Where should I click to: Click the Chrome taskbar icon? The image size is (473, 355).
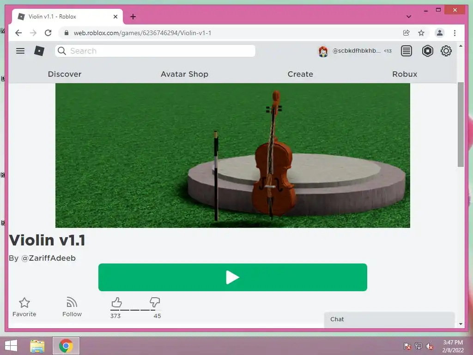click(x=66, y=346)
